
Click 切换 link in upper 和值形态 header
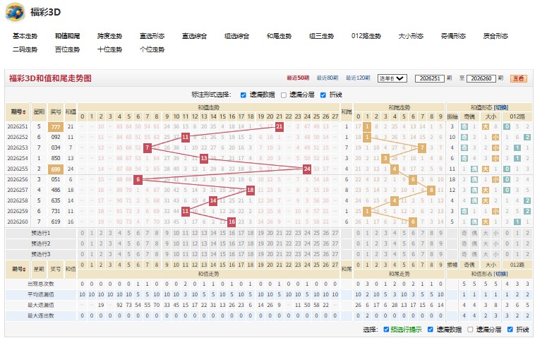pyautogui.click(x=501, y=107)
